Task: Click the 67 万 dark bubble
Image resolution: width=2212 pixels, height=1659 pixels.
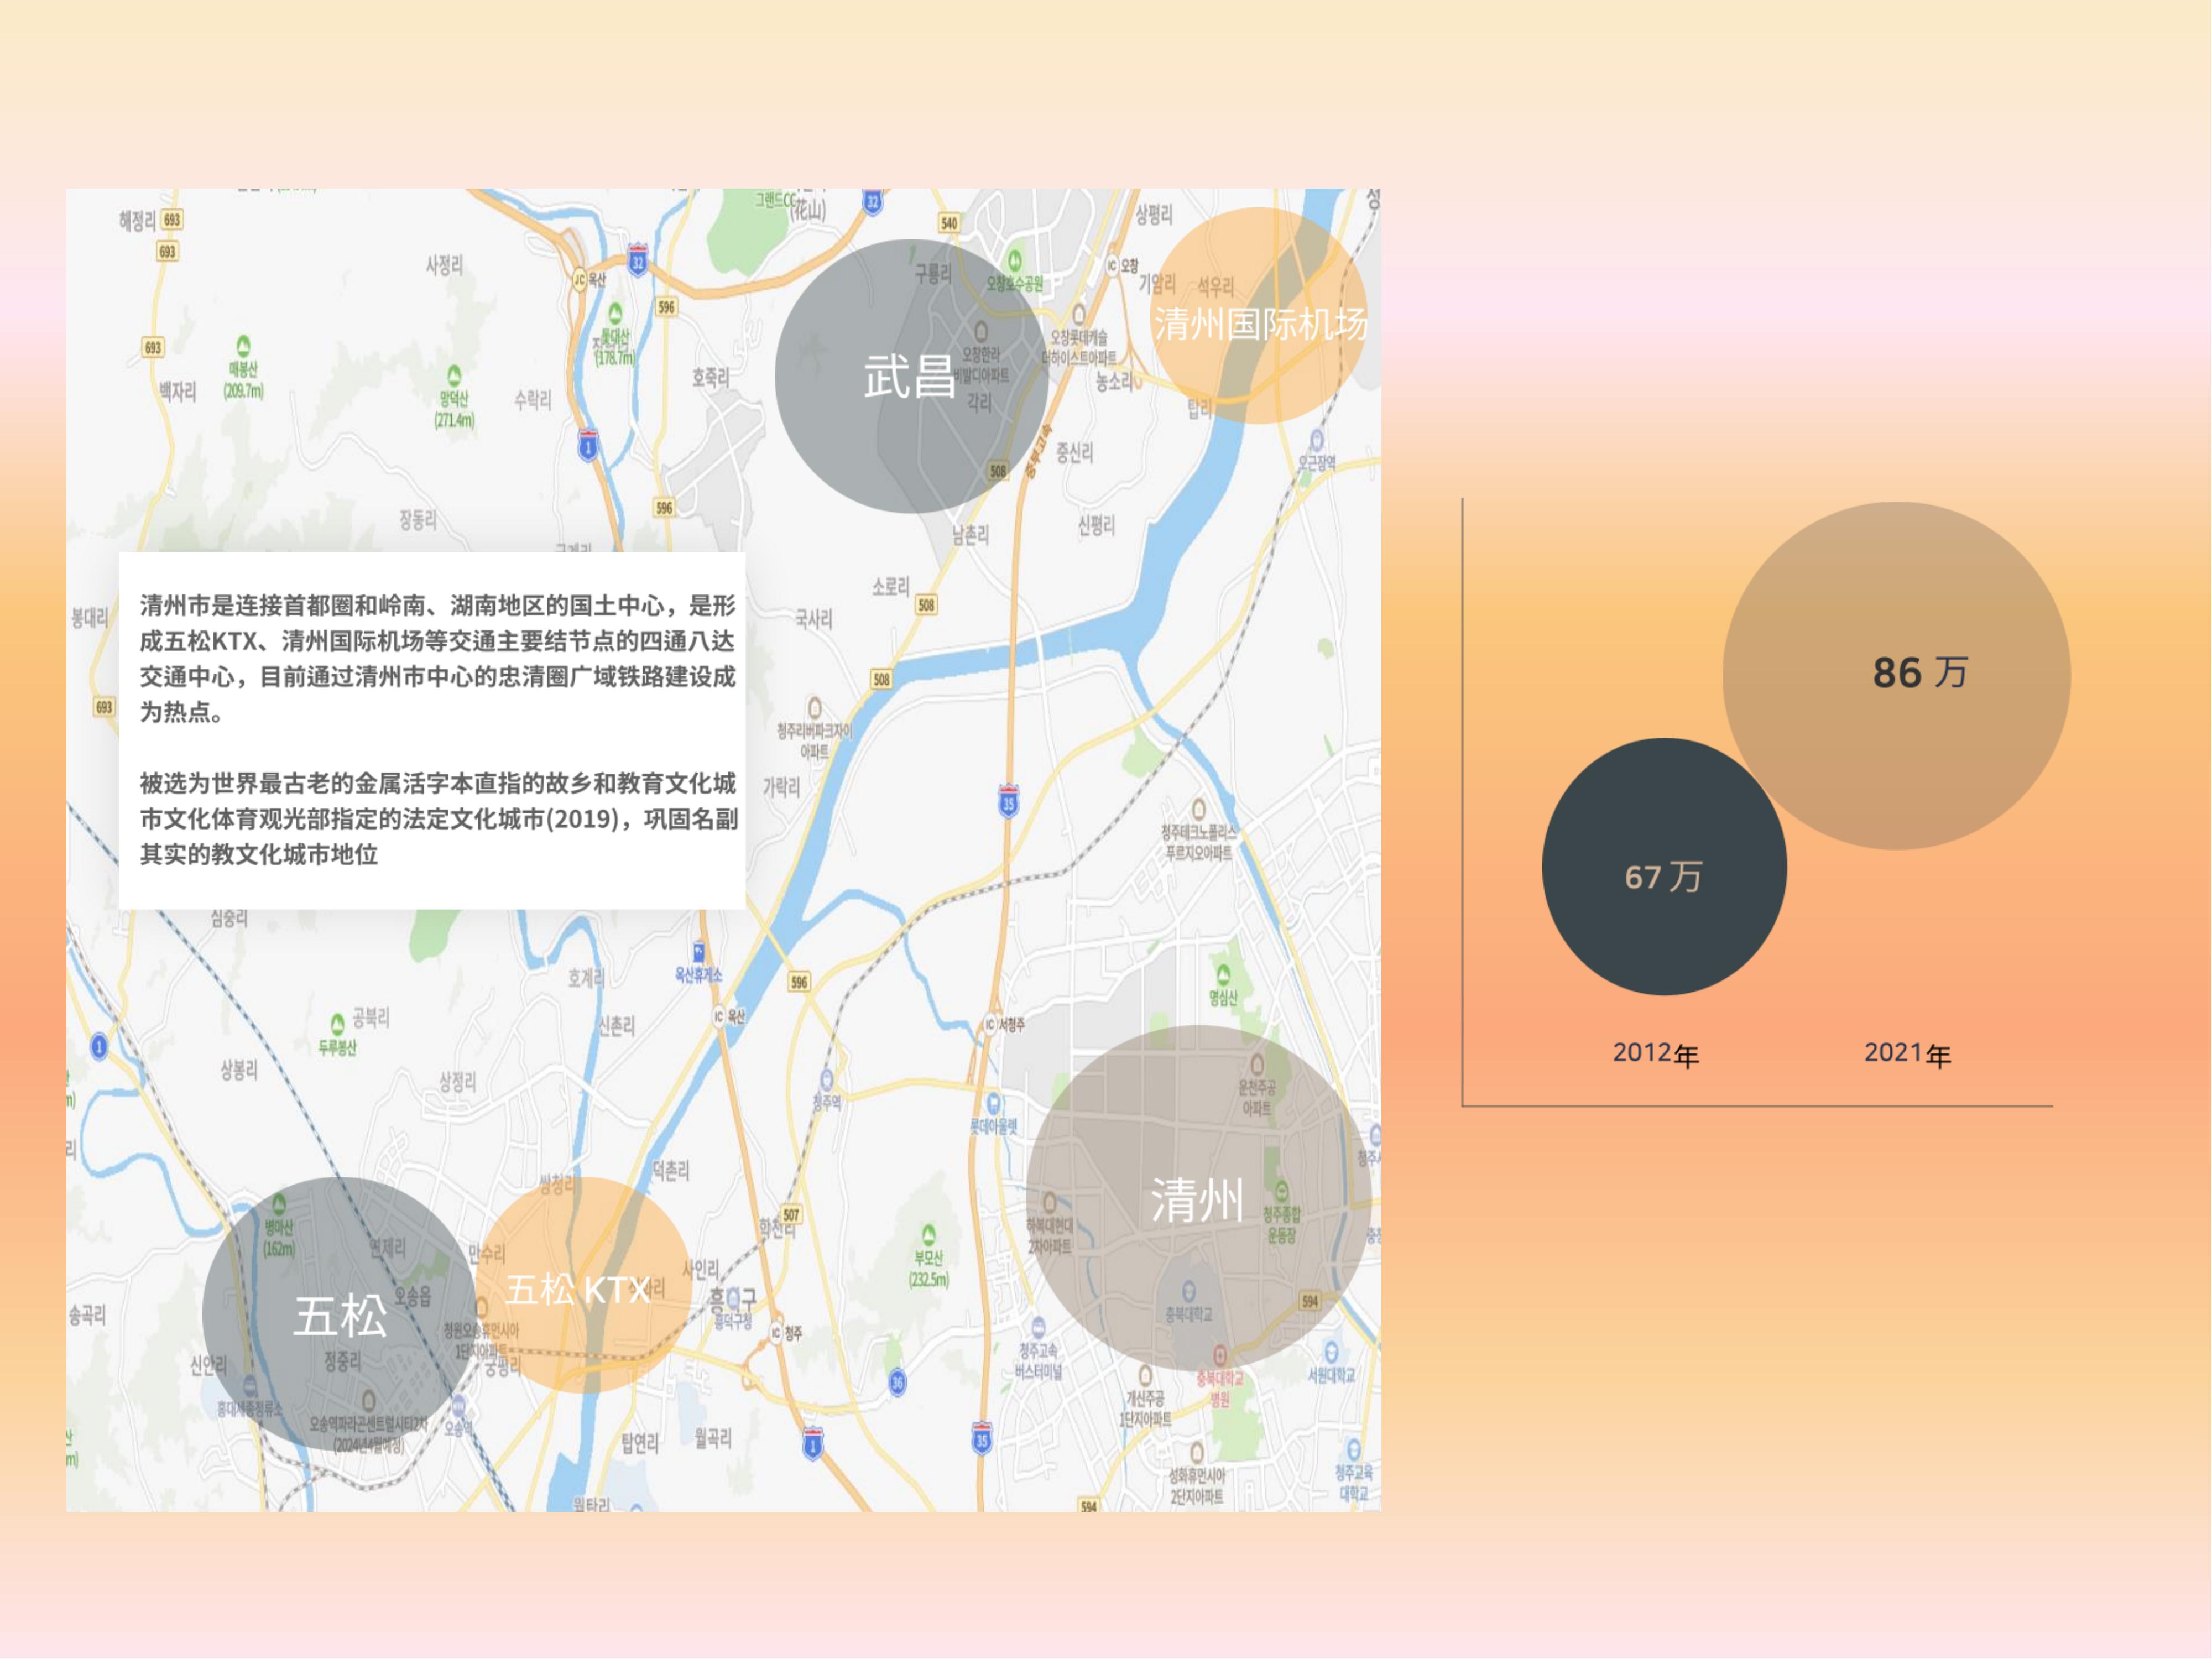Action: (1664, 867)
